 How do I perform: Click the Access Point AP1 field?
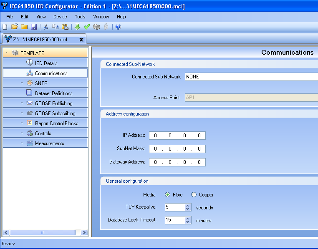click(251, 98)
